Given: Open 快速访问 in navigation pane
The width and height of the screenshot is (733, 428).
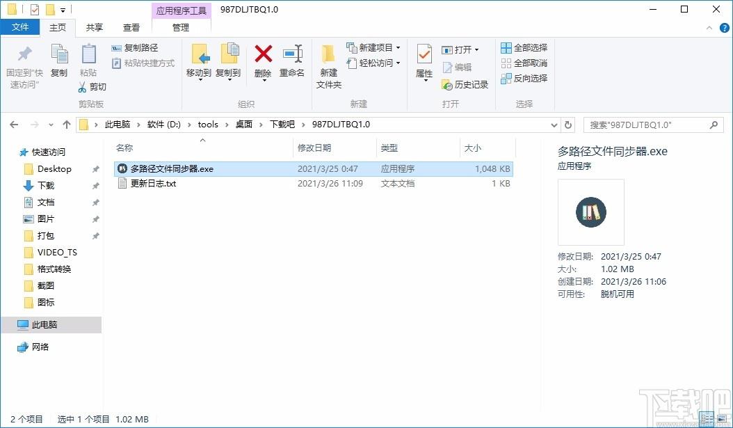Looking at the screenshot, I should [x=49, y=152].
